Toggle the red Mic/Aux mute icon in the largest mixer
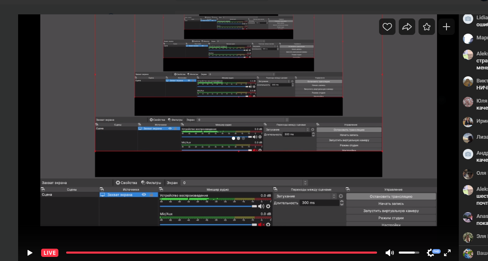This screenshot has height=261, width=488. point(261,224)
